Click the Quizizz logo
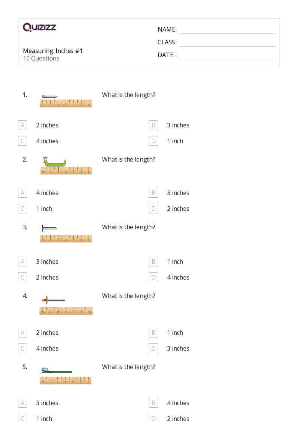Image resolution: width=298 pixels, height=422 pixels. pyautogui.click(x=39, y=27)
